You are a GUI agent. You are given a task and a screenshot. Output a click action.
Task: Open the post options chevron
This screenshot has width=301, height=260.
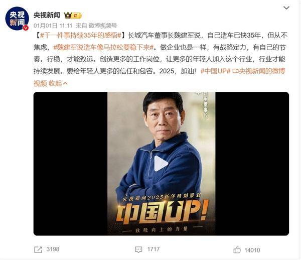click(x=286, y=8)
